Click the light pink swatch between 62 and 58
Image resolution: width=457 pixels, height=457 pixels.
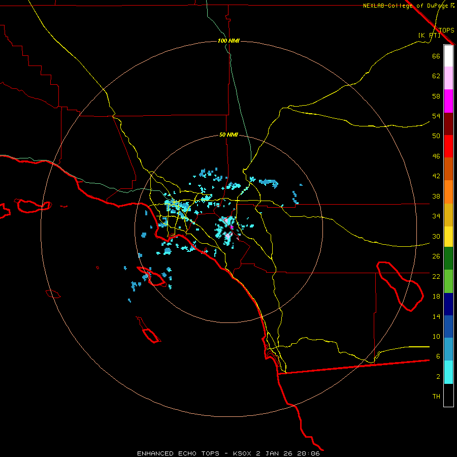coord(448,78)
